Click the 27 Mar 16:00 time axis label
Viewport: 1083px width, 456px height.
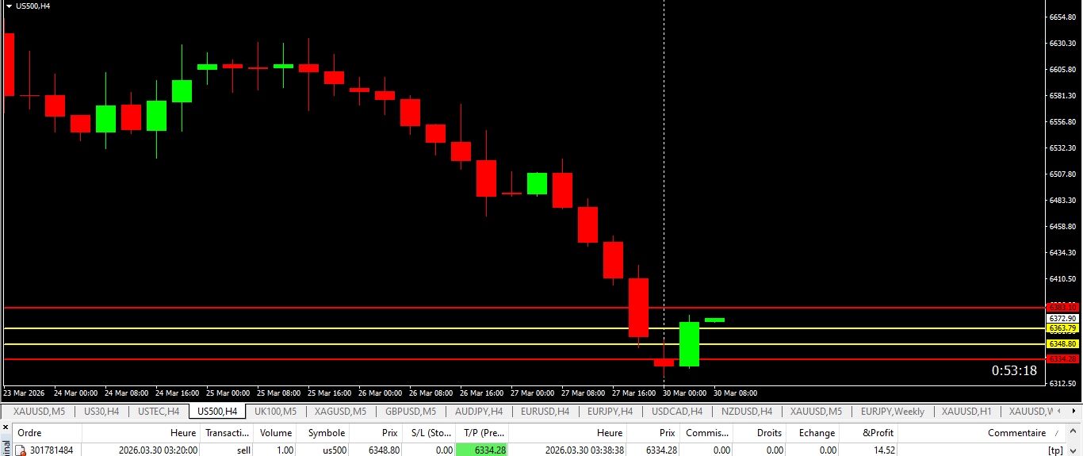click(x=633, y=393)
